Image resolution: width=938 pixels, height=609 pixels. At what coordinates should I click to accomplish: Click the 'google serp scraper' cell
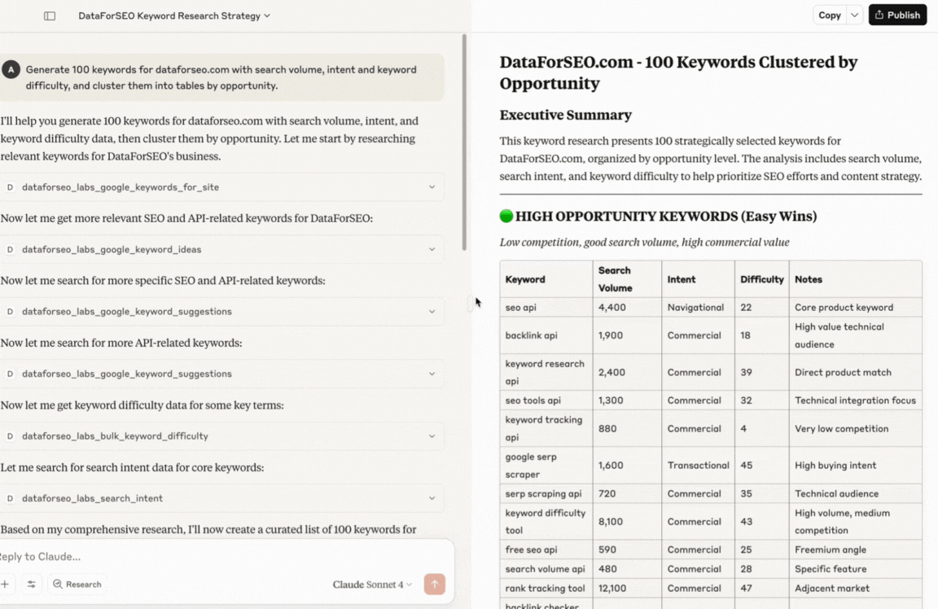tap(546, 466)
